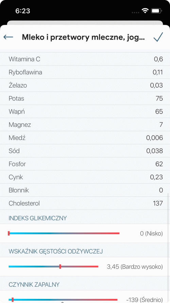Tap the back arrow icon
Image resolution: width=170 pixels, height=303 pixels.
8,37
